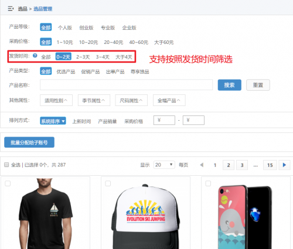
Task: Filter delivery time 3~4天
Action: click(x=103, y=57)
